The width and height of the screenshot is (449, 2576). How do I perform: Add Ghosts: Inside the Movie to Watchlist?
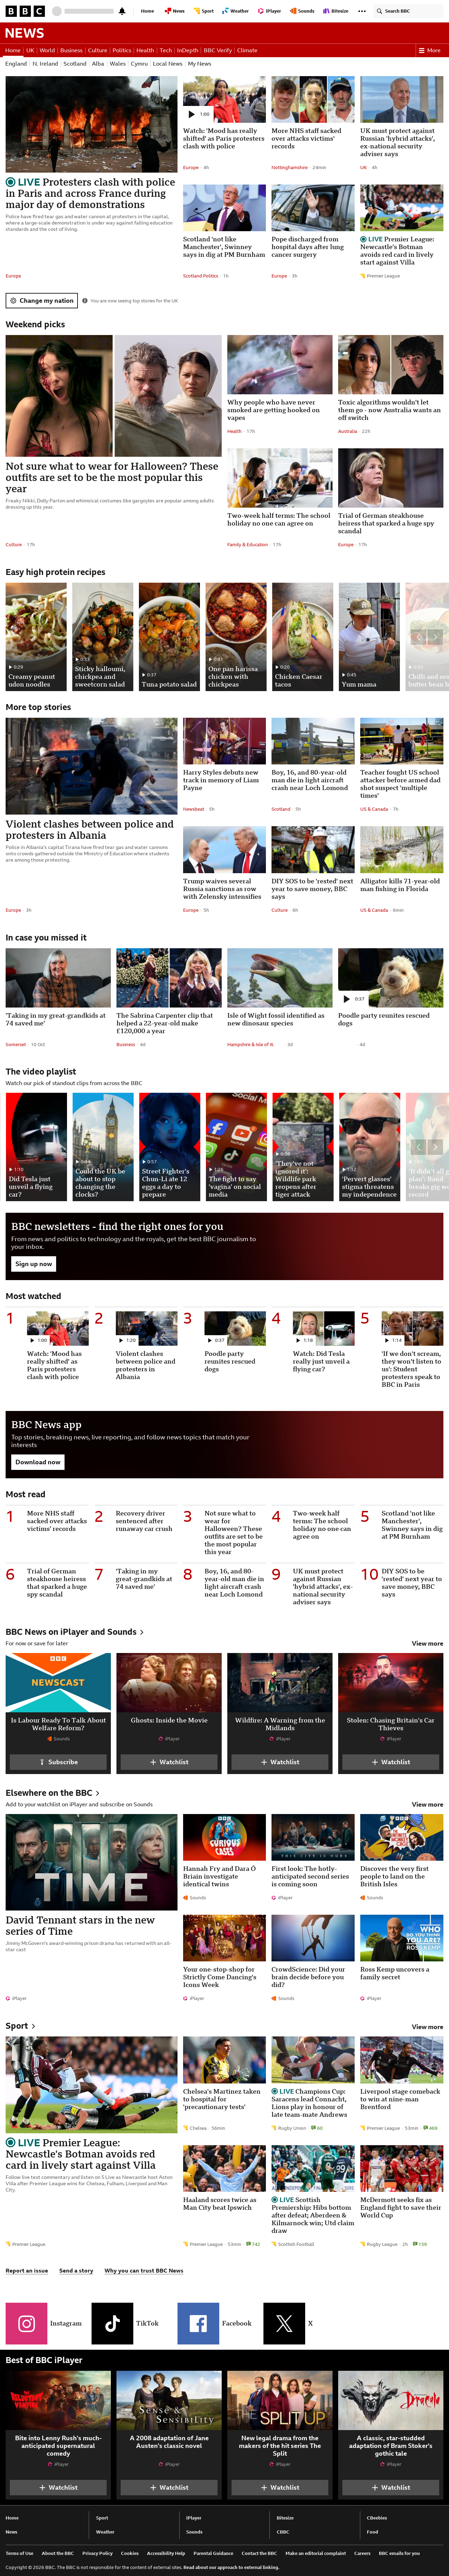[x=169, y=1762]
